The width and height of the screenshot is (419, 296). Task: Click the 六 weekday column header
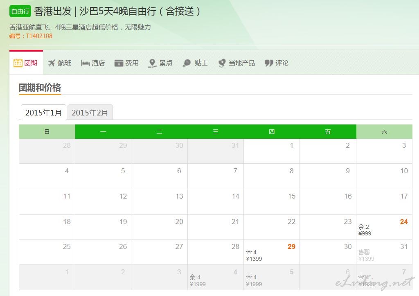[384, 131]
